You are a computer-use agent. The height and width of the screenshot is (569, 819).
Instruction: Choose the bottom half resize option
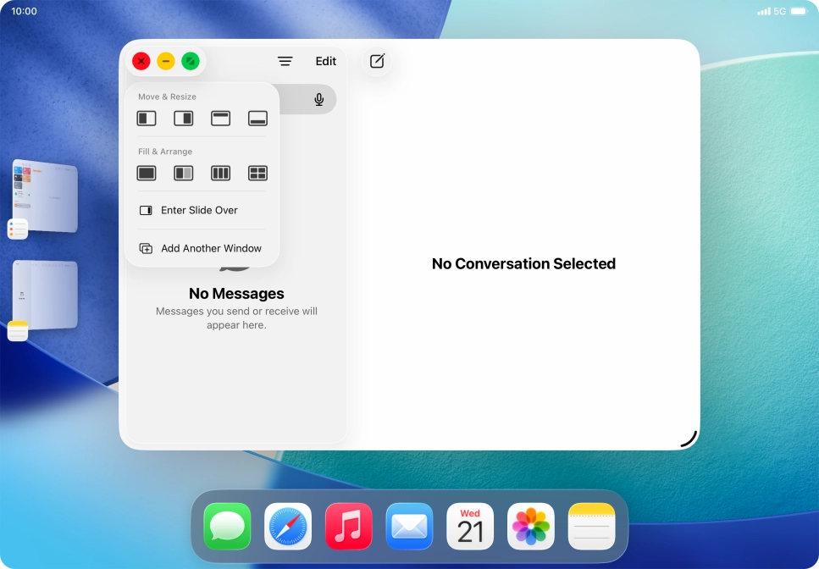click(257, 119)
